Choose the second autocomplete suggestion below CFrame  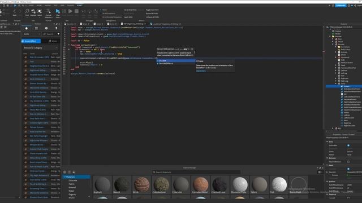click(176, 63)
